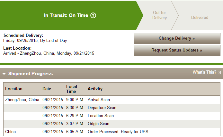Screen dimensions: 223x137
Task: Select the Arrival Scan row entry
Action: (x=112, y=100)
